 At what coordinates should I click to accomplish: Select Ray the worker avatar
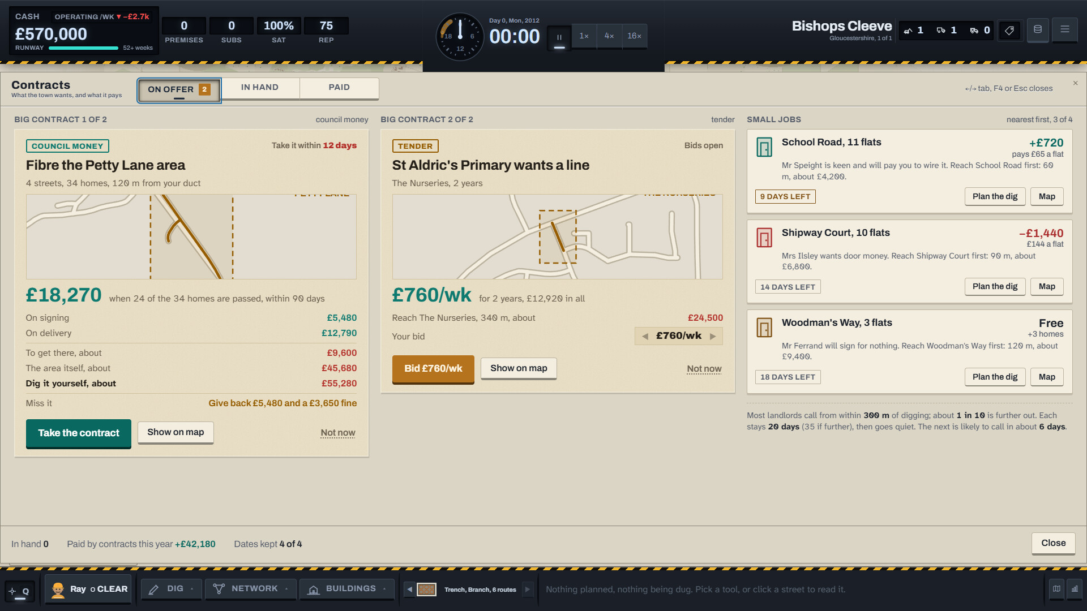(58, 590)
